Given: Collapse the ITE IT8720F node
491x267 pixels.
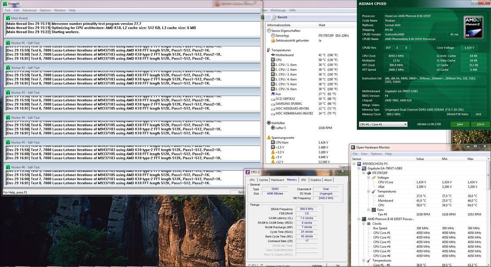Looking at the screenshot, I should [x=364, y=173].
